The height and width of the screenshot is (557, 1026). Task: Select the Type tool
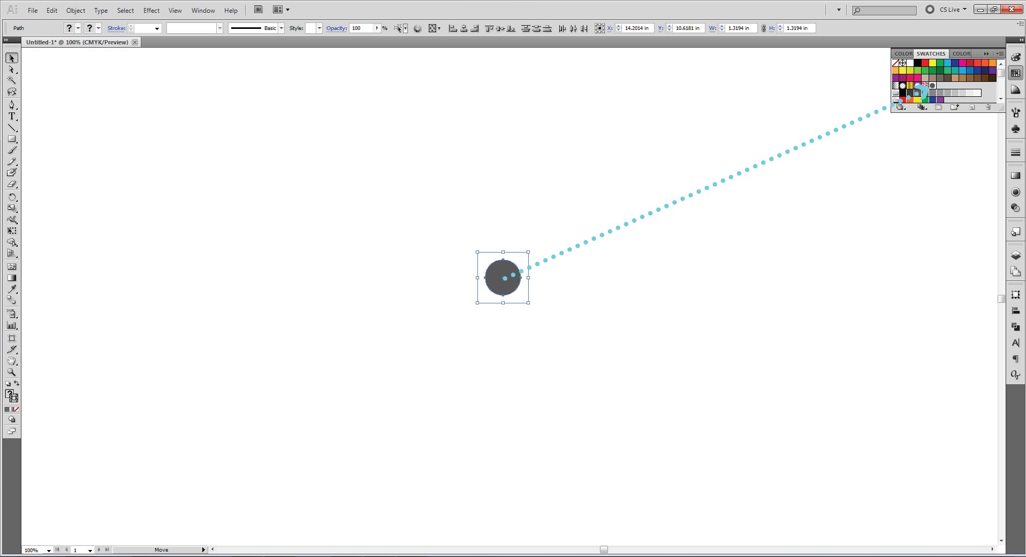[12, 116]
